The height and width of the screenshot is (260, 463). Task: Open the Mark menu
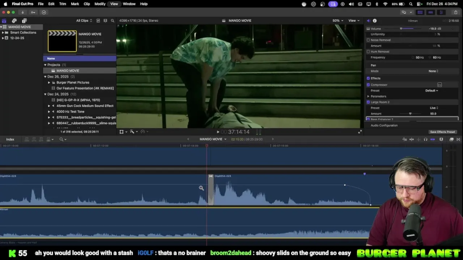pyautogui.click(x=75, y=4)
